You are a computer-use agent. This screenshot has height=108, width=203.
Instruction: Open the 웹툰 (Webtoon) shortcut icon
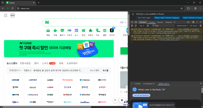[105, 31]
